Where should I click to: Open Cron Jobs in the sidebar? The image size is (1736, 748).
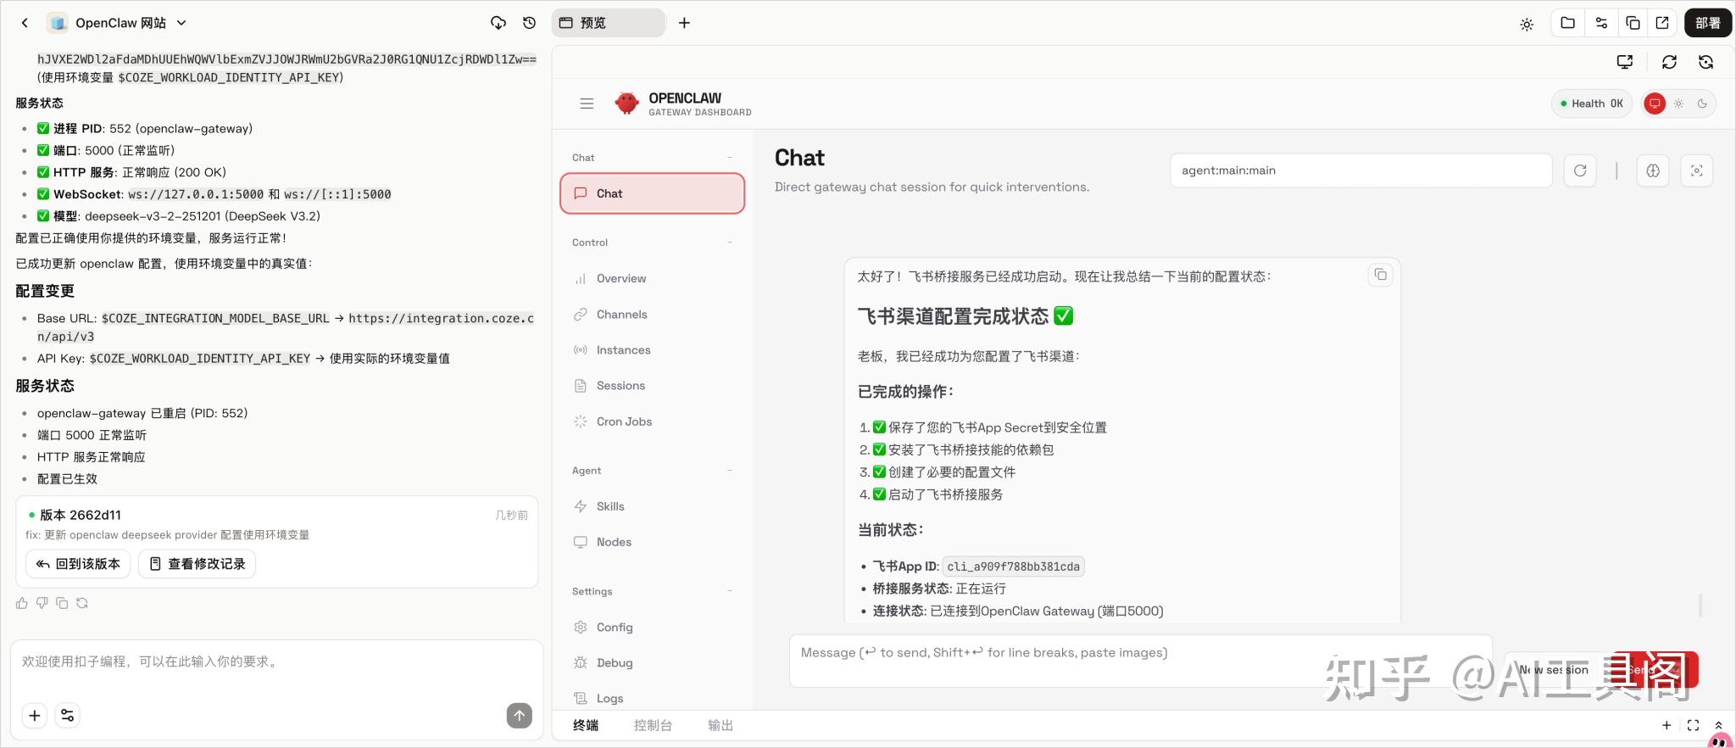pyautogui.click(x=652, y=421)
